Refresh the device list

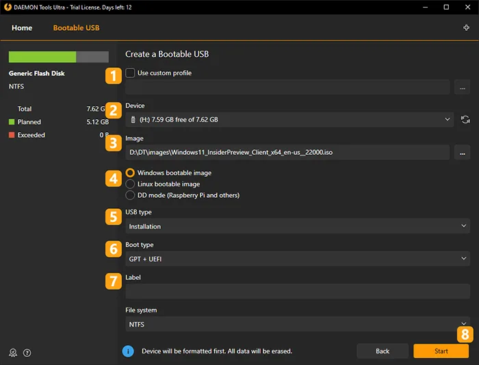point(465,119)
